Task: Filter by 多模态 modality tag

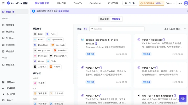Action: (39, 83)
